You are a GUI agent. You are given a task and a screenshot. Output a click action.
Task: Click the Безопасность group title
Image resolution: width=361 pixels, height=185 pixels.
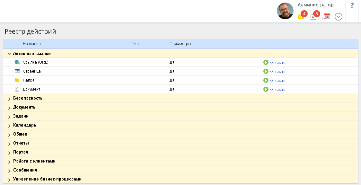(x=28, y=98)
